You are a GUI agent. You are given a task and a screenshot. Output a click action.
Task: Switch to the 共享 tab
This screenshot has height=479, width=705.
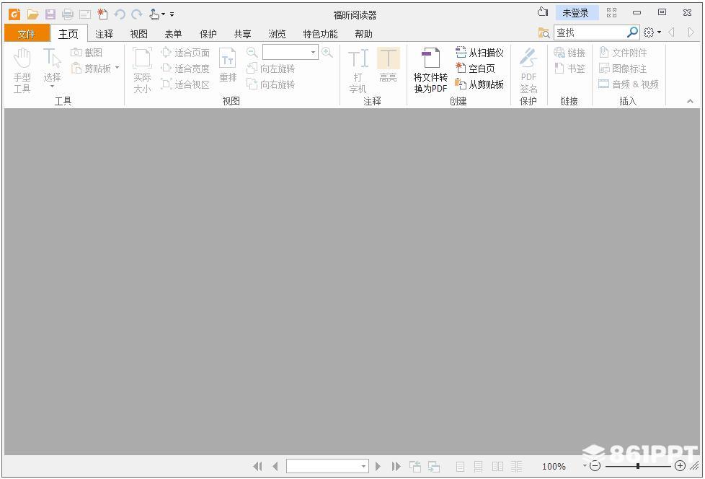point(242,34)
